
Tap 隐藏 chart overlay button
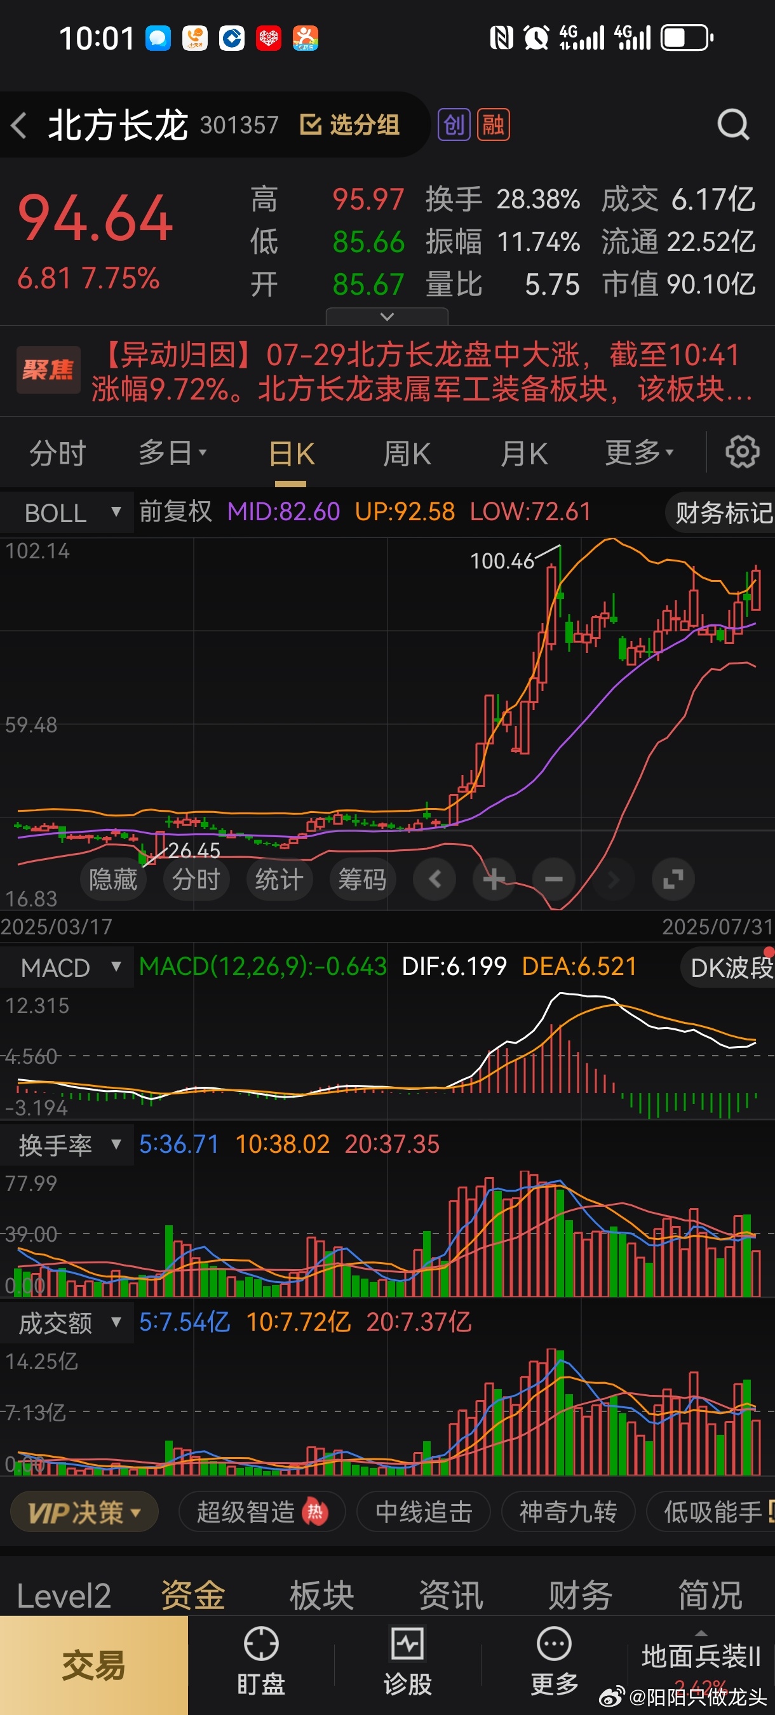click(113, 880)
